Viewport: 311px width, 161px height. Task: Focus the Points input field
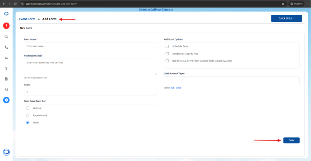(90, 92)
